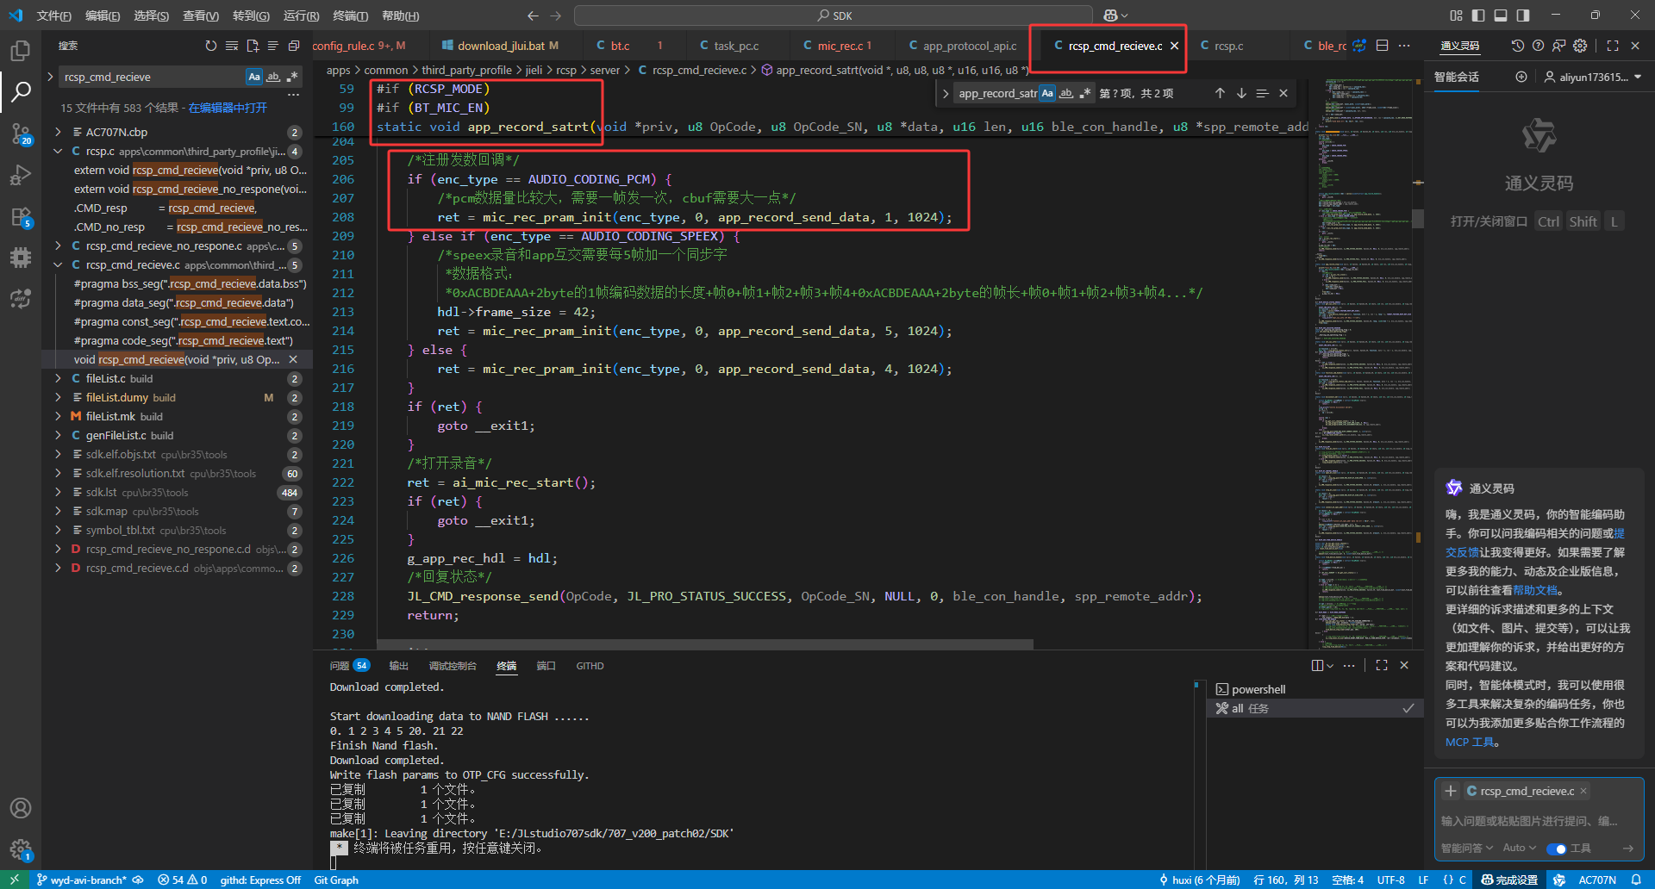Click the chat question input field

coord(1539,821)
